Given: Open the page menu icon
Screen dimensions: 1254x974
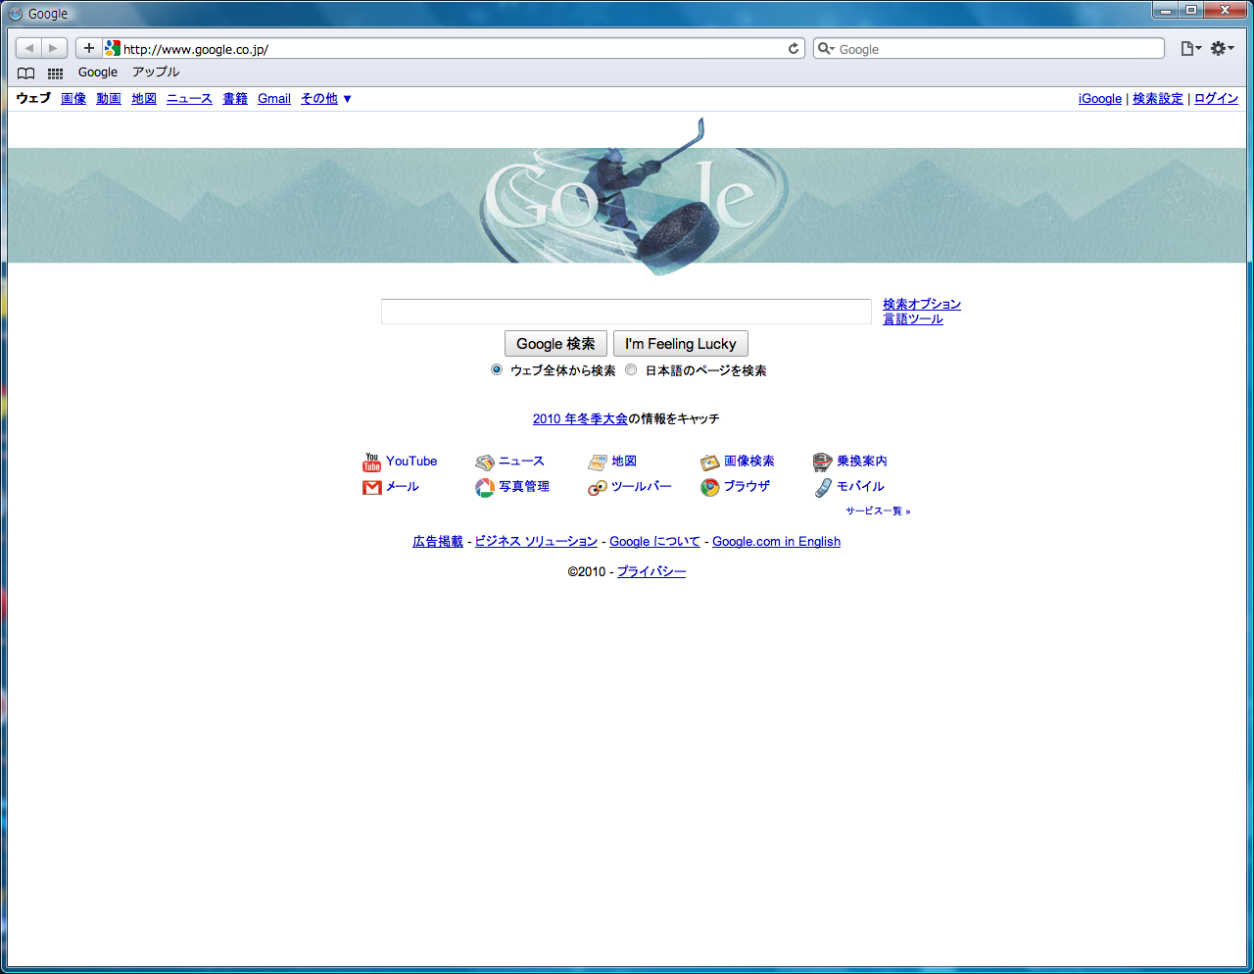Looking at the screenshot, I should pos(1190,48).
